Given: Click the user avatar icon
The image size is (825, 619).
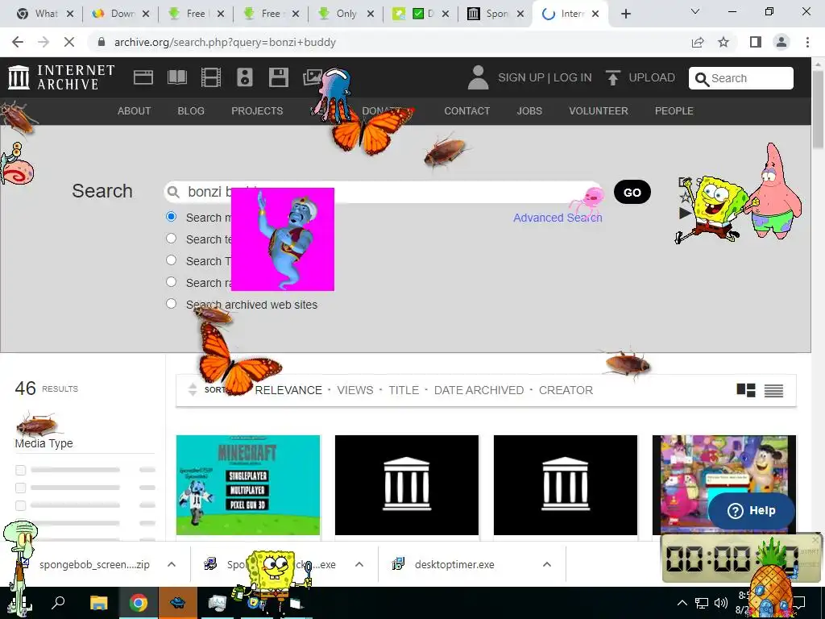Looking at the screenshot, I should pos(478,77).
